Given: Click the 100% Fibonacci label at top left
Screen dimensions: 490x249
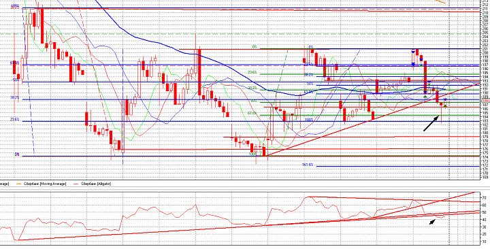Looking at the screenshot, I should point(15,6).
